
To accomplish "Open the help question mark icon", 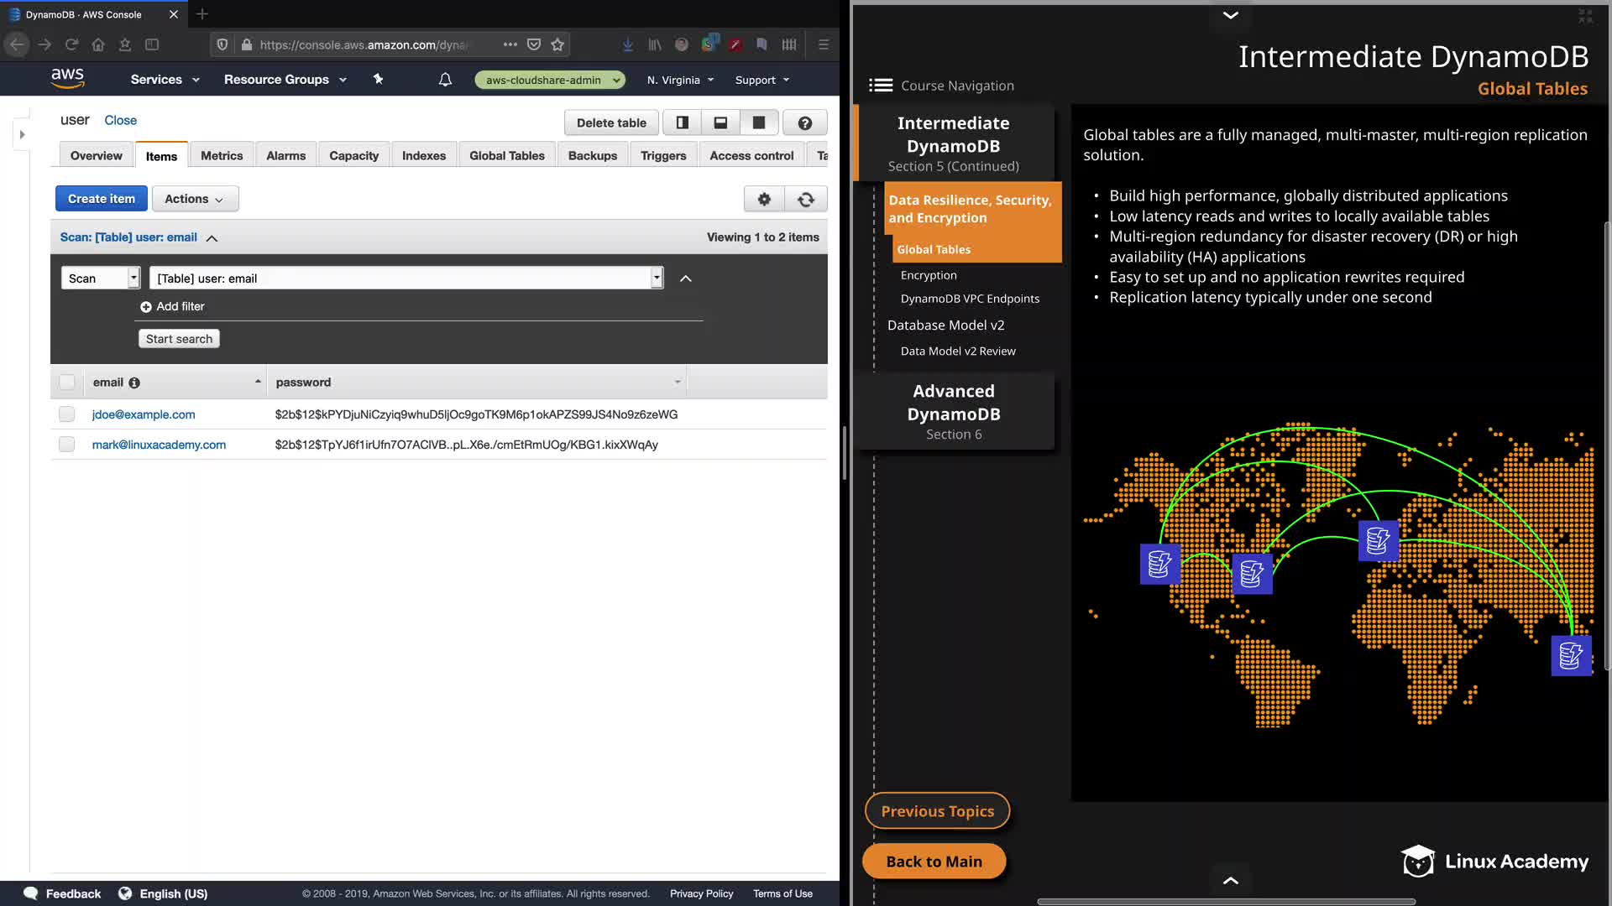I will [x=804, y=122].
